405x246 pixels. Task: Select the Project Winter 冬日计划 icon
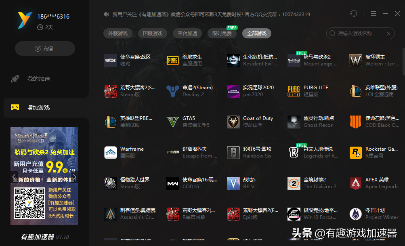click(x=356, y=214)
